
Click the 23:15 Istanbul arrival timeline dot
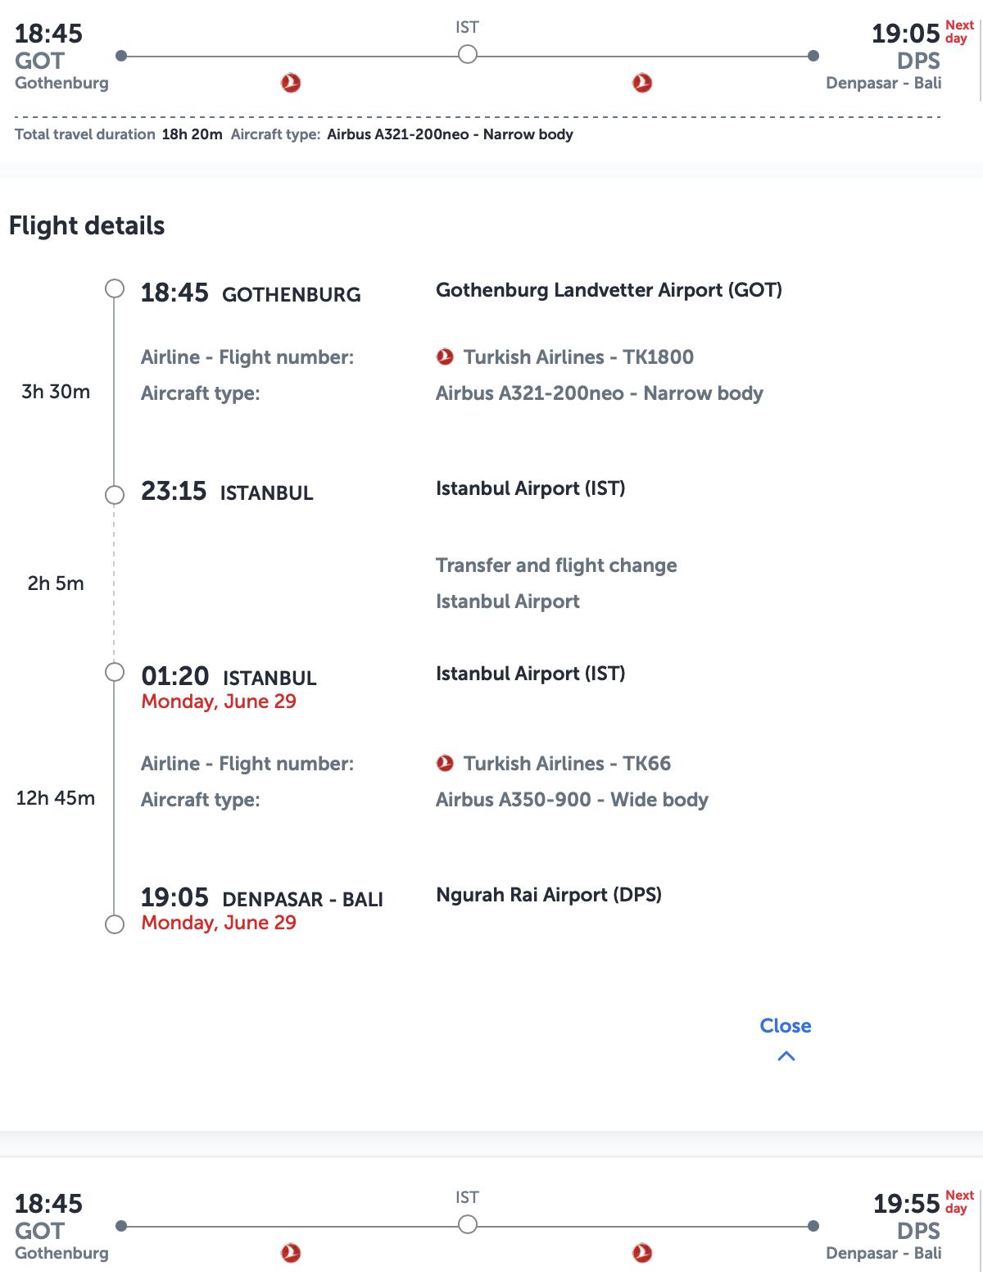tap(115, 495)
